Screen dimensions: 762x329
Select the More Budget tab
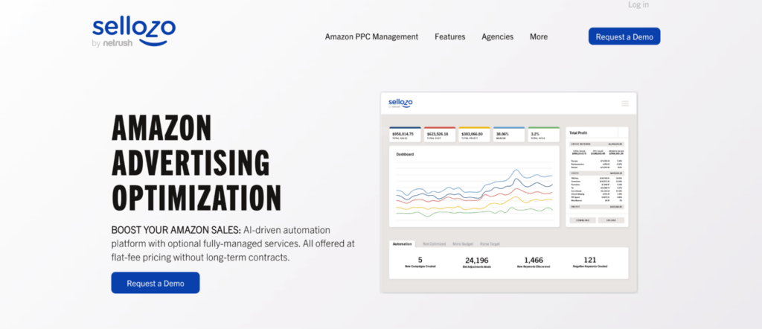463,244
